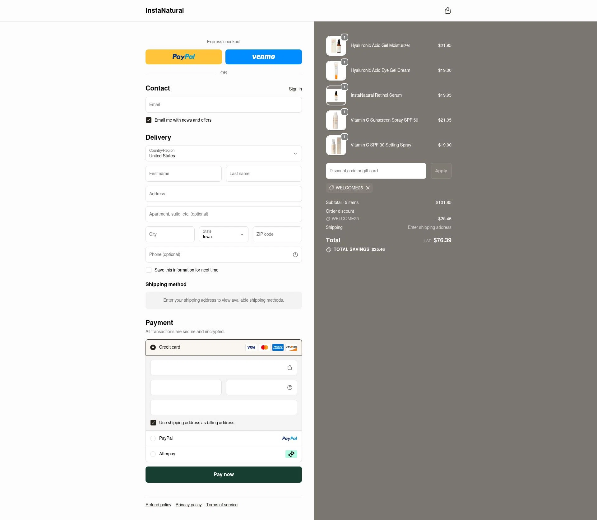Change the State dropdown from Iowa
The image size is (597, 520).
223,234
